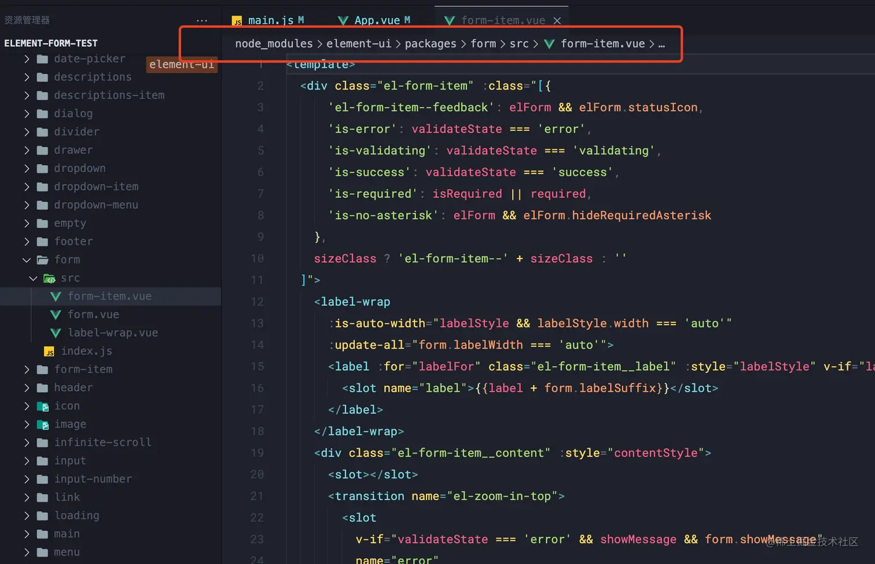Viewport: 875px width, 564px height.
Task: Click the sticky element-ui folder label
Action: (182, 65)
